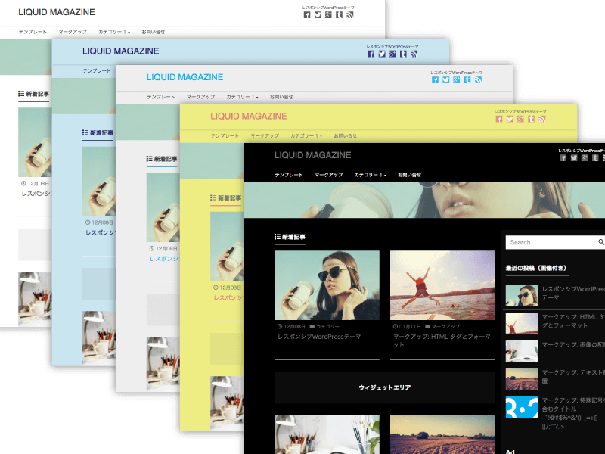Viewport: 605px width, 454px height.
Task: Open the Google+ icon in the black theme
Action: (585, 158)
